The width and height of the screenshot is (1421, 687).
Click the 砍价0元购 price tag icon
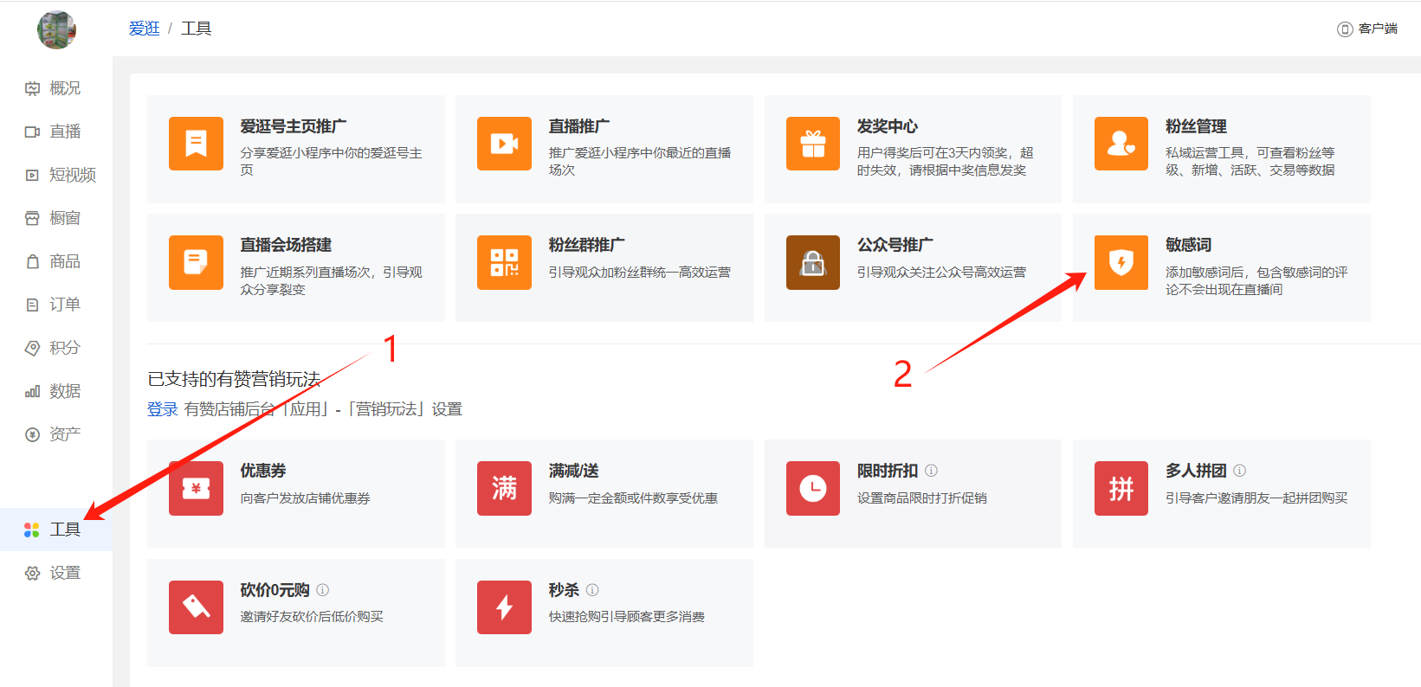(196, 607)
